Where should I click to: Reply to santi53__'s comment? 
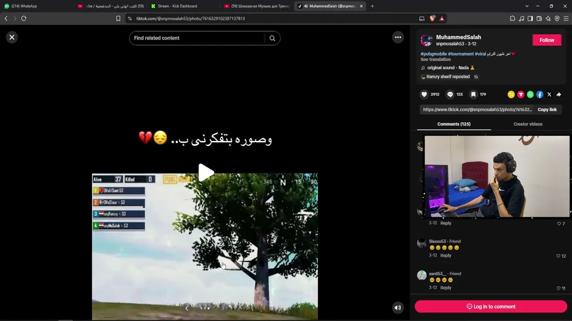tap(446, 288)
